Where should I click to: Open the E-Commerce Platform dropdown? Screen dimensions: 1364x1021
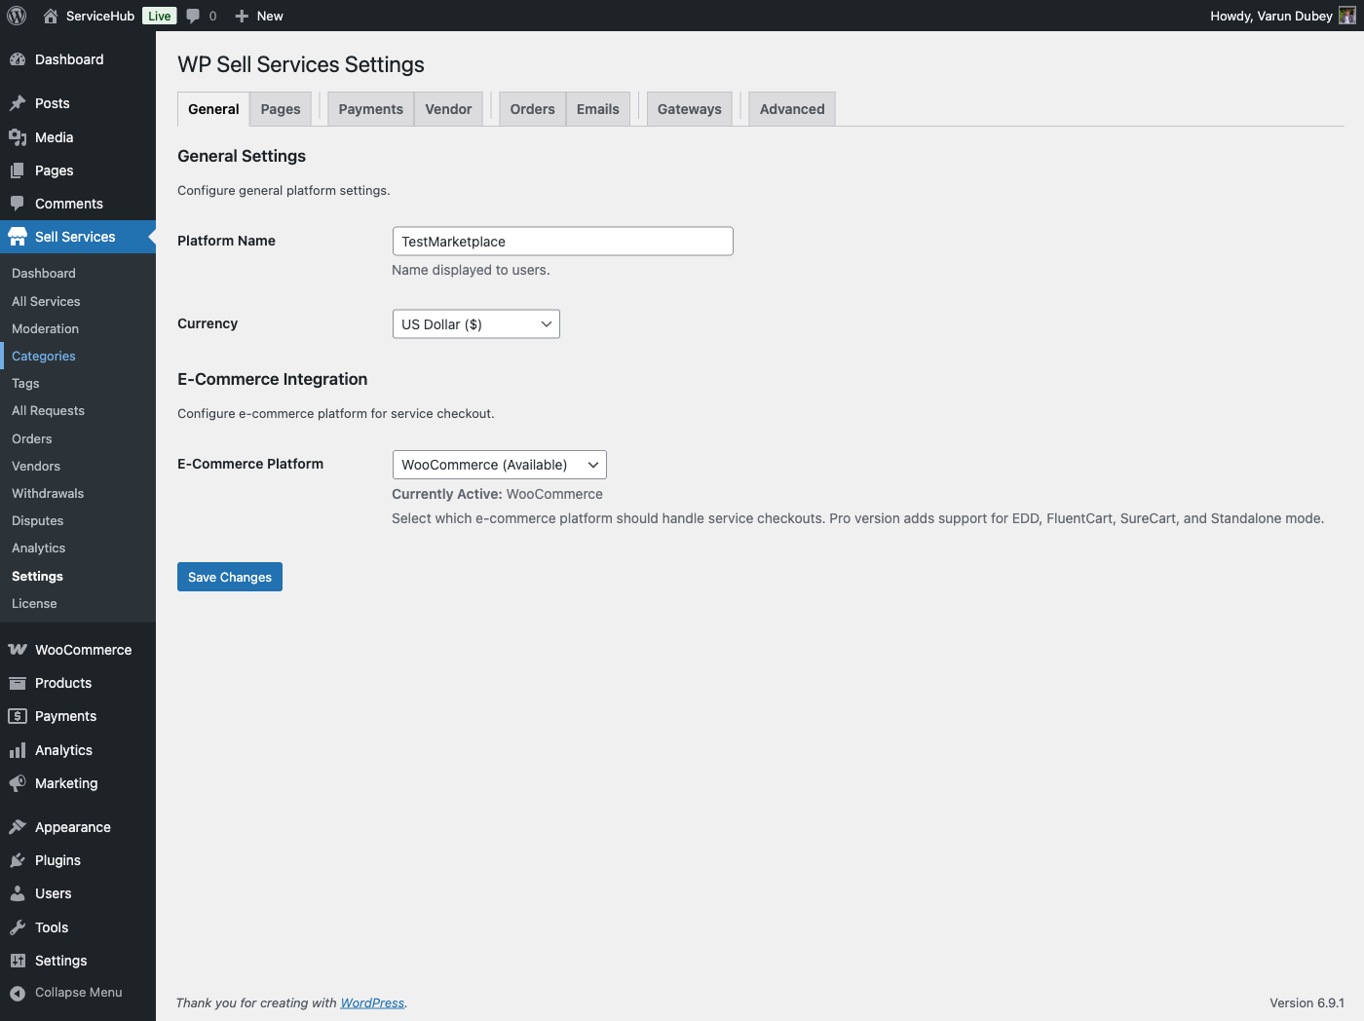499,465
